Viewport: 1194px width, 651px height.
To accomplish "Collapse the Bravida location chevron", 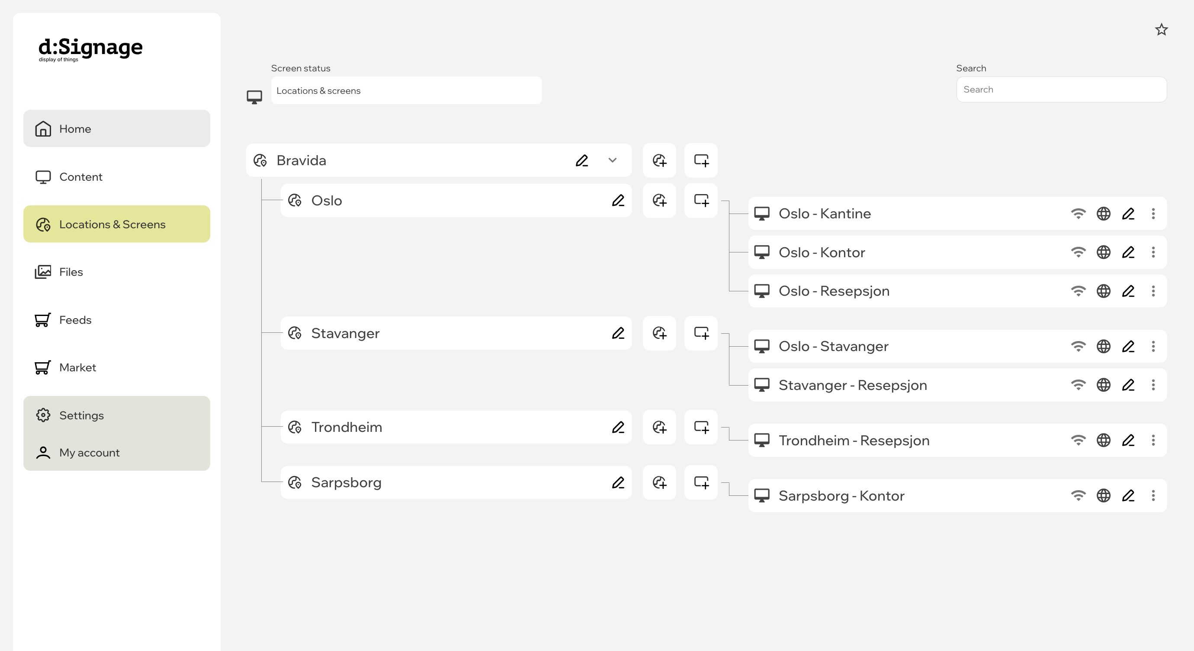I will coord(612,160).
